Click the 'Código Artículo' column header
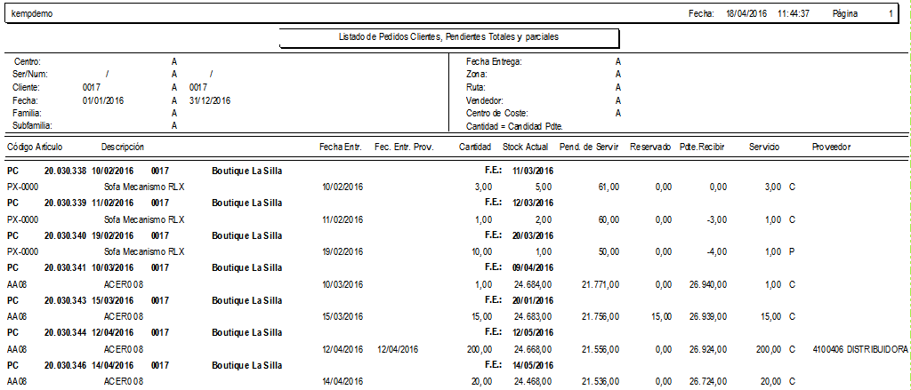This screenshot has width=911, height=390. pos(35,147)
